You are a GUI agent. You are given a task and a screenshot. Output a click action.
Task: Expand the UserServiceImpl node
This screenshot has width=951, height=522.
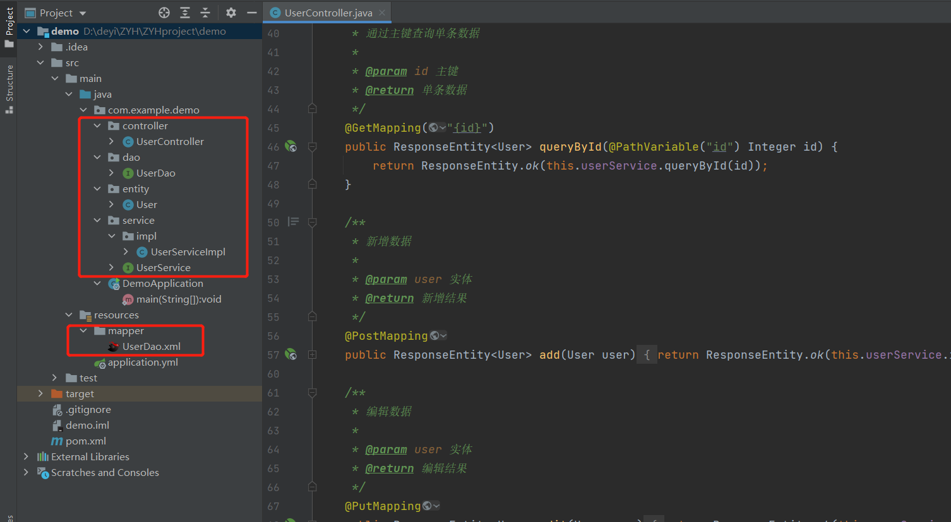[x=126, y=252]
